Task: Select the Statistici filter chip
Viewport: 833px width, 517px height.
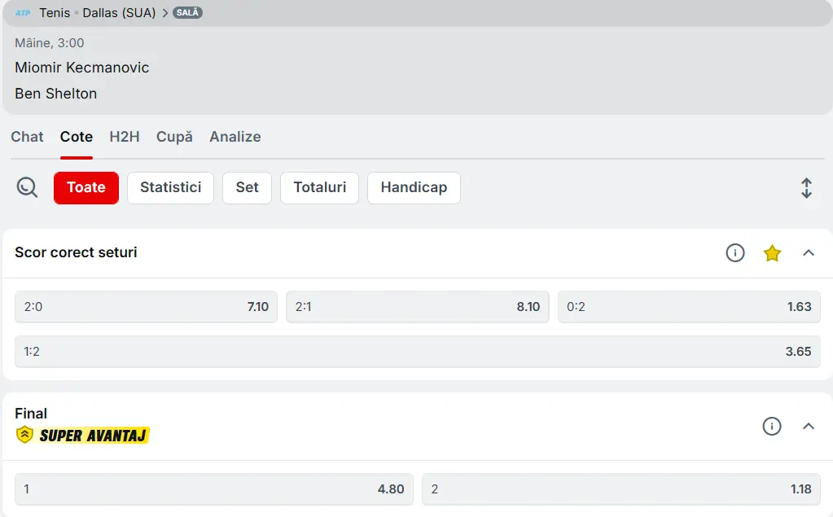Action: point(170,187)
